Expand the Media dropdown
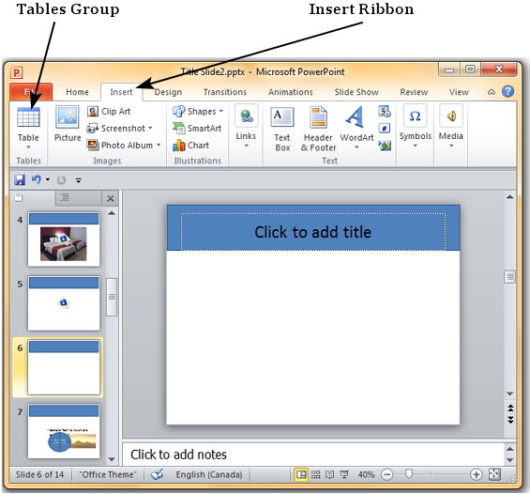 click(x=451, y=146)
